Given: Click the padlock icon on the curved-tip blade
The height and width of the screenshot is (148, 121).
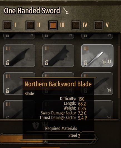Looking at the screenshot, I should click(x=8, y=63).
